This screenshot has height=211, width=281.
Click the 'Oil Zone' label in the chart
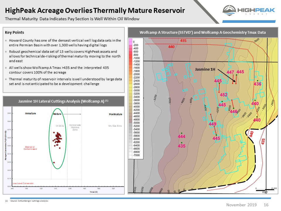click(x=60, y=126)
